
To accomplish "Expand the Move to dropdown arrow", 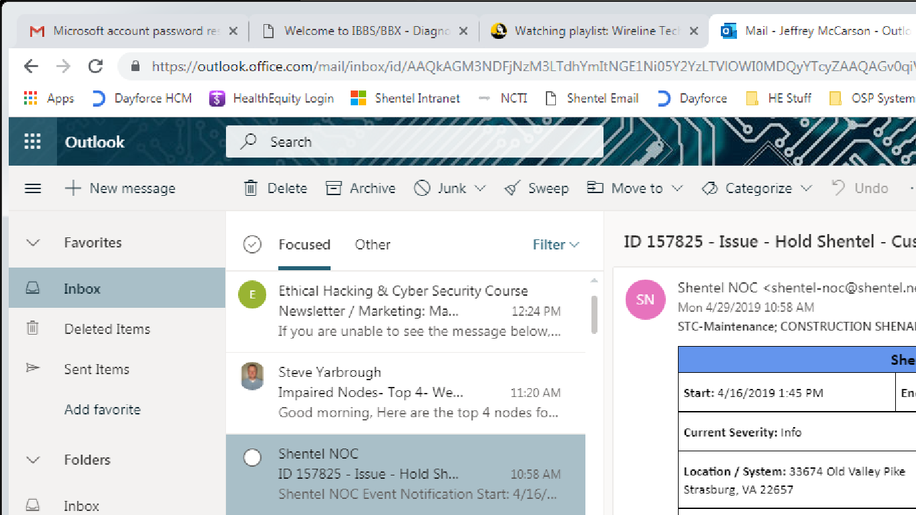I will 677,188.
